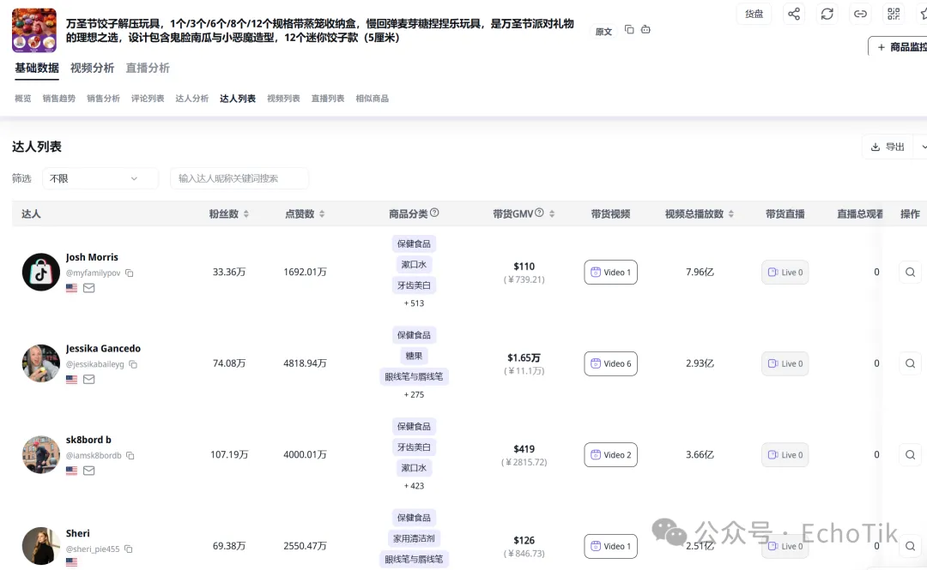Image resolution: width=927 pixels, height=570 pixels.
Task: Click the 原文 button
Action: tap(603, 32)
